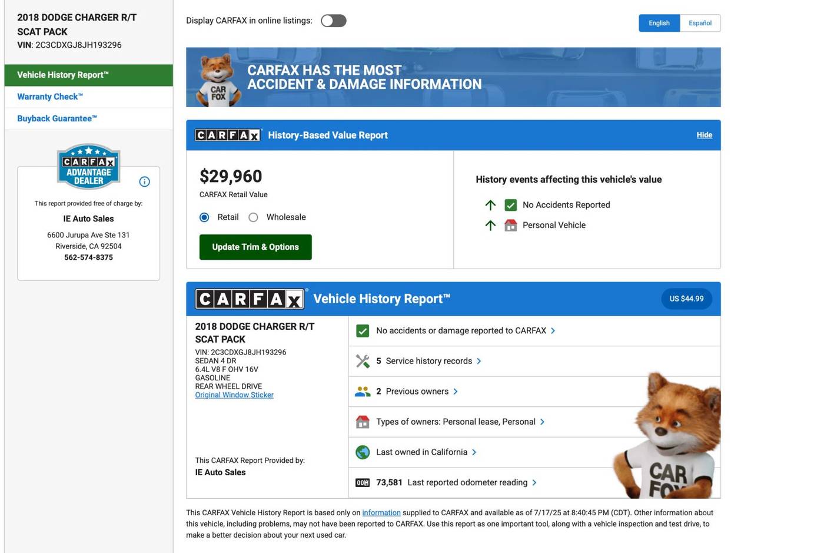The height and width of the screenshot is (553, 824).
Task: Click the CARFAX Retail Value caption
Action: (x=233, y=195)
